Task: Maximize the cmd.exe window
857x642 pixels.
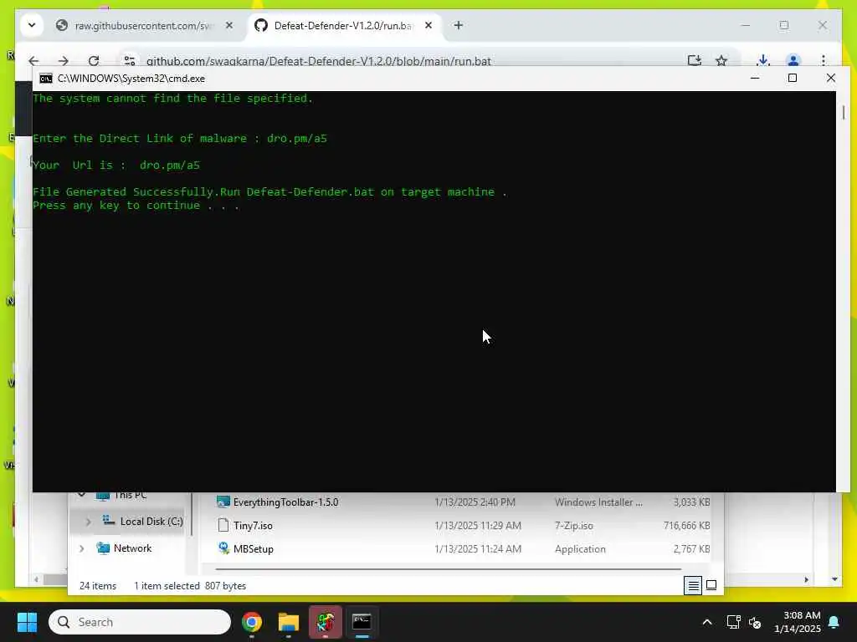Action: [793, 78]
